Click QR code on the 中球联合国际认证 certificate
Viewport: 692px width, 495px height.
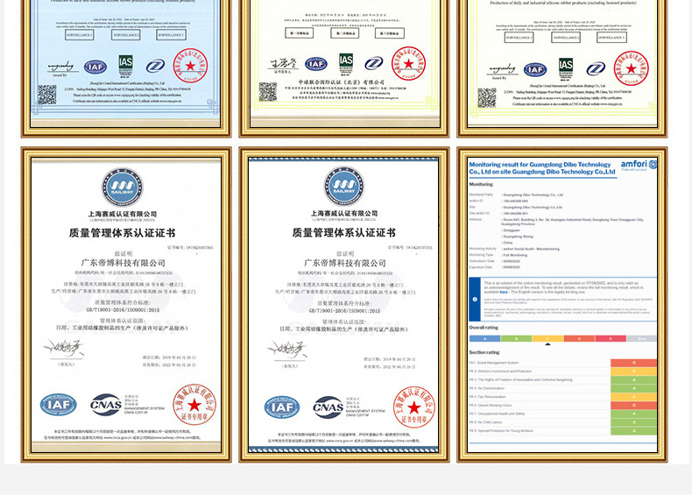[x=268, y=91]
